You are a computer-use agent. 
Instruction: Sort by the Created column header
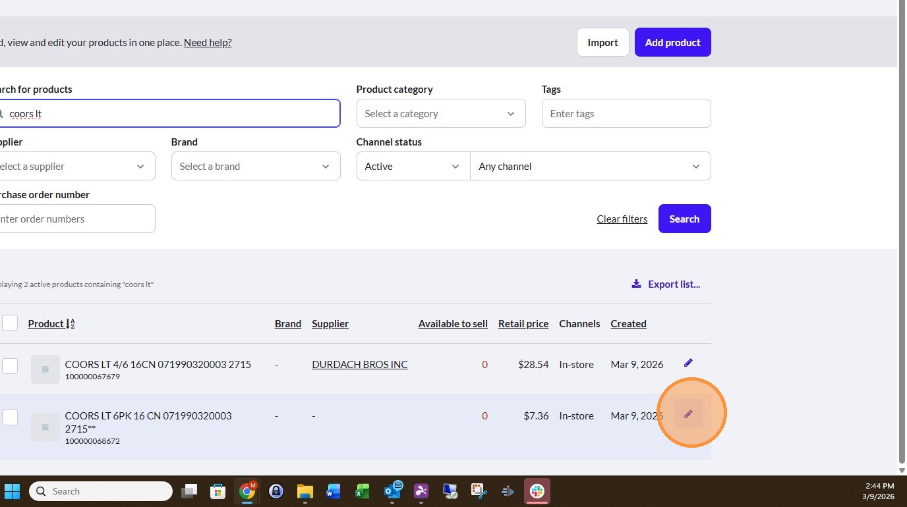(628, 323)
